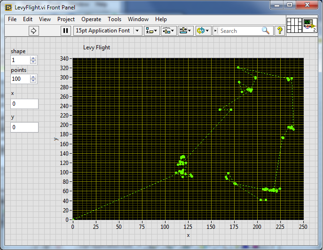
Task: Open the Help menu
Action: (x=161, y=19)
